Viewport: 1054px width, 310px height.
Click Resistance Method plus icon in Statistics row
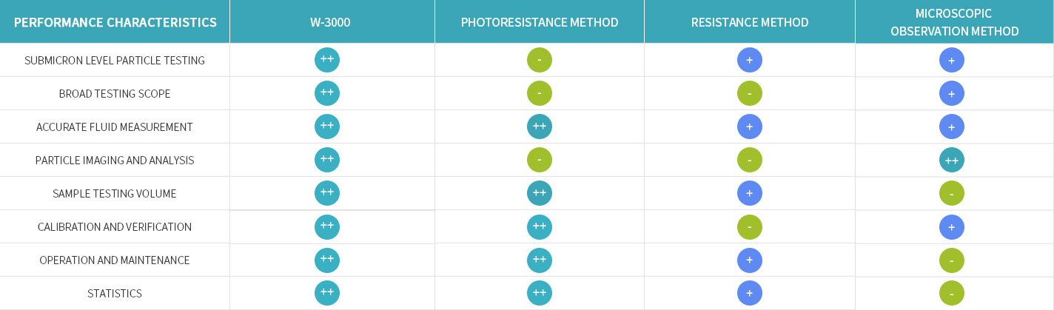[x=750, y=293]
